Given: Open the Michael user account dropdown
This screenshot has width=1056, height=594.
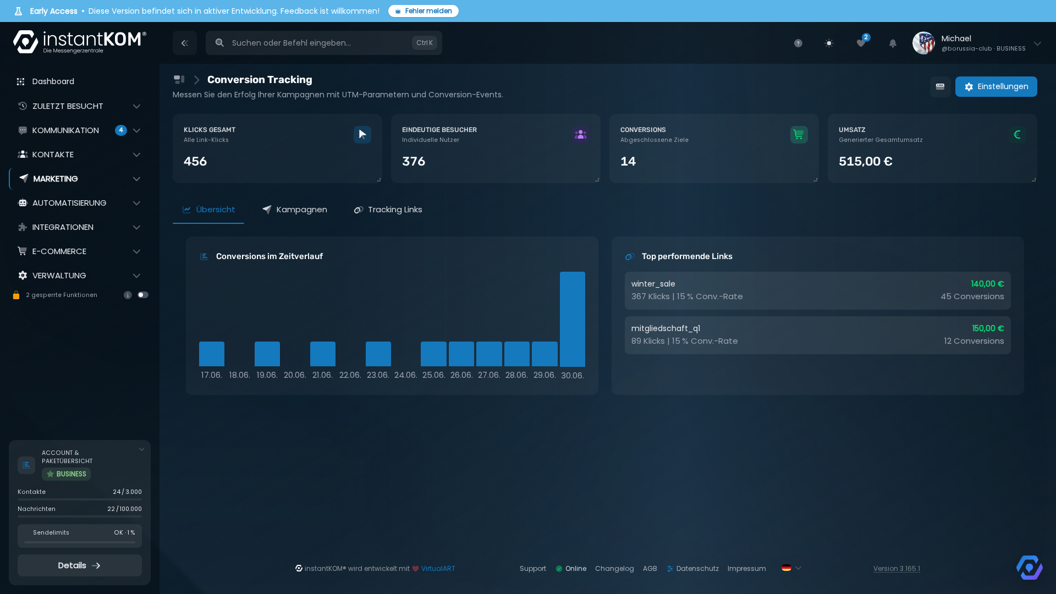Looking at the screenshot, I should (x=977, y=43).
